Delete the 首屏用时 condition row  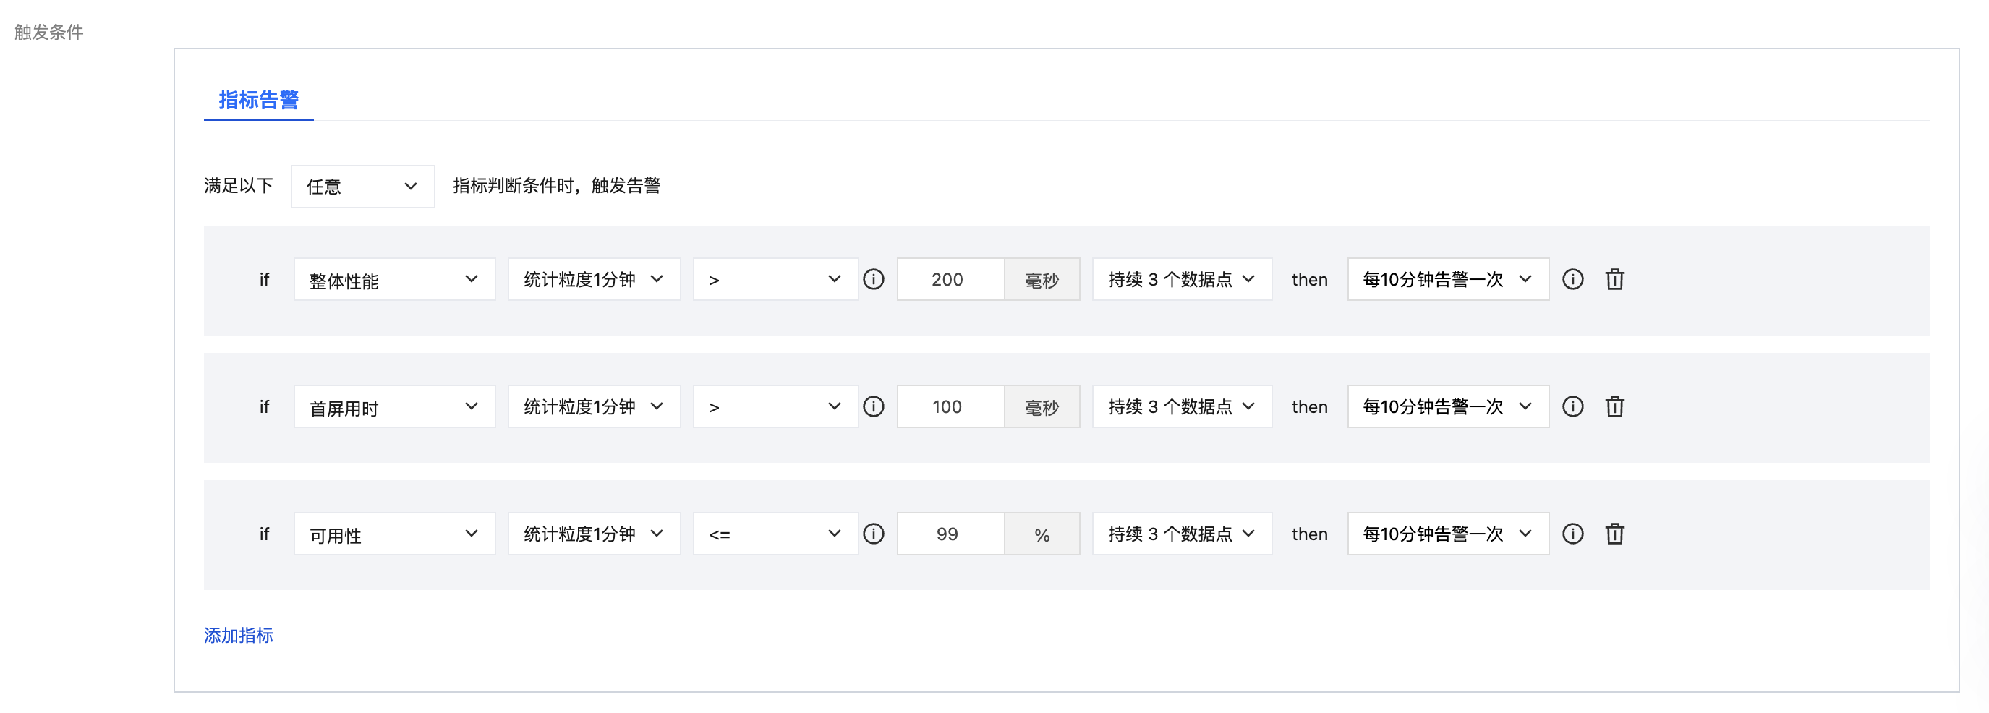[x=1614, y=406]
